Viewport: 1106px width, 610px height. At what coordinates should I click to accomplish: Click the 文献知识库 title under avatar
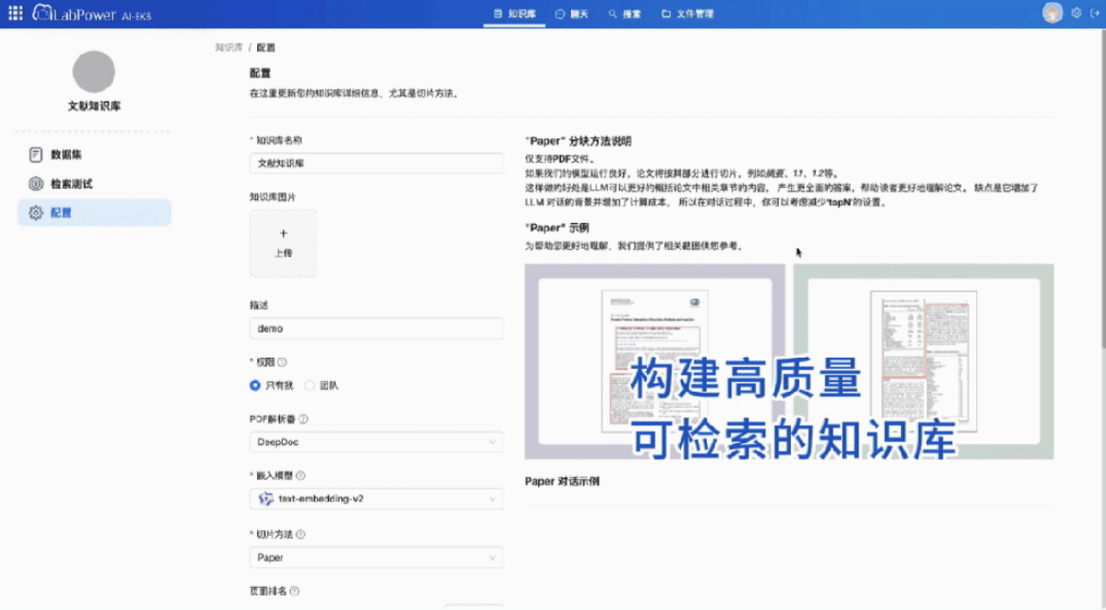click(94, 106)
